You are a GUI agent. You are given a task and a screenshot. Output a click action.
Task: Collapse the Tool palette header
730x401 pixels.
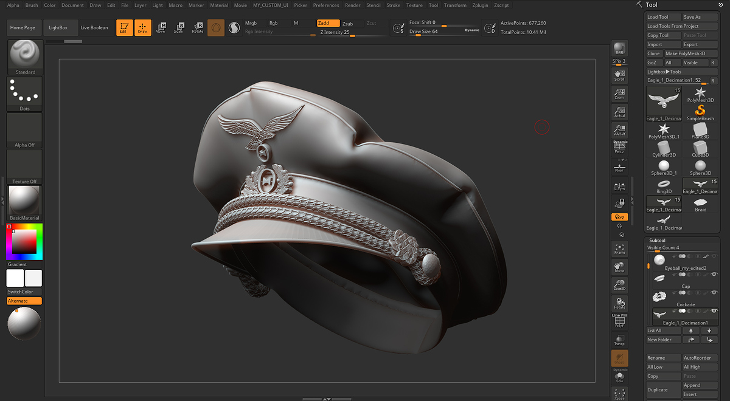(652, 5)
